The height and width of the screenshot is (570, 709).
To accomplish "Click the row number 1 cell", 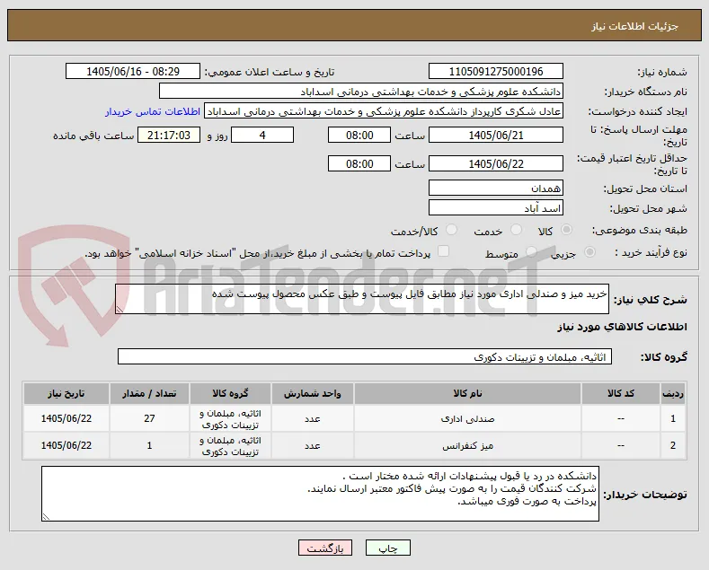I will (673, 418).
